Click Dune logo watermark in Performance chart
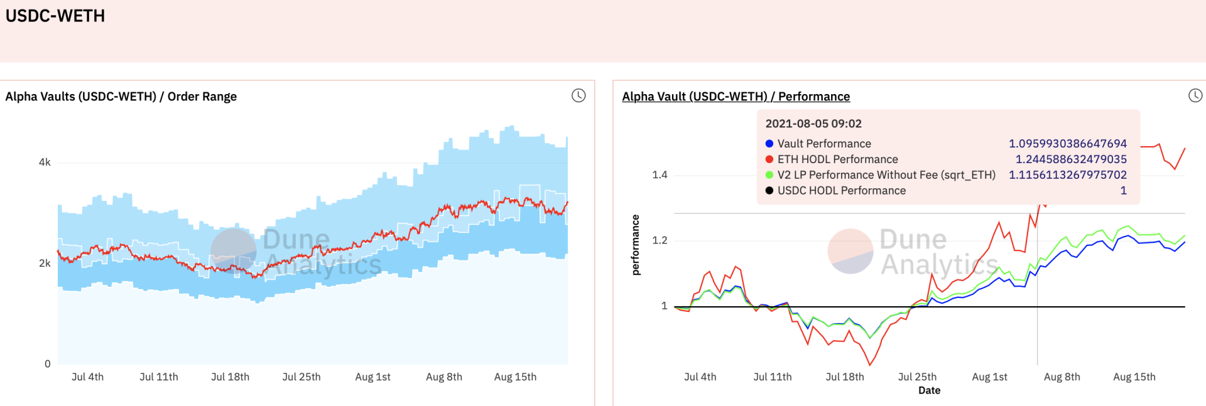 pos(850,251)
